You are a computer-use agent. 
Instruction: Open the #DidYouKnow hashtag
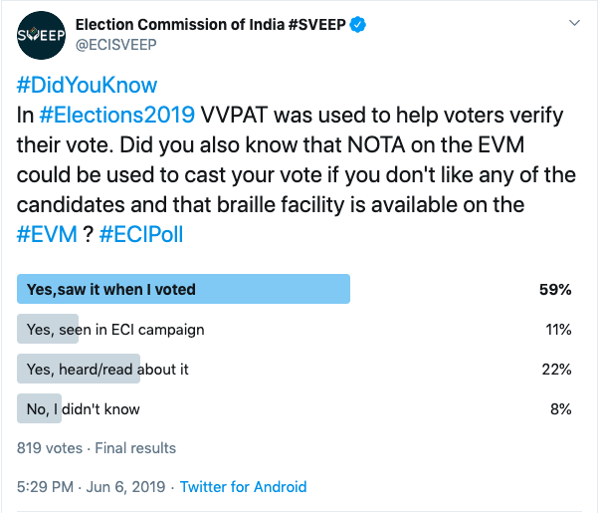tap(87, 85)
